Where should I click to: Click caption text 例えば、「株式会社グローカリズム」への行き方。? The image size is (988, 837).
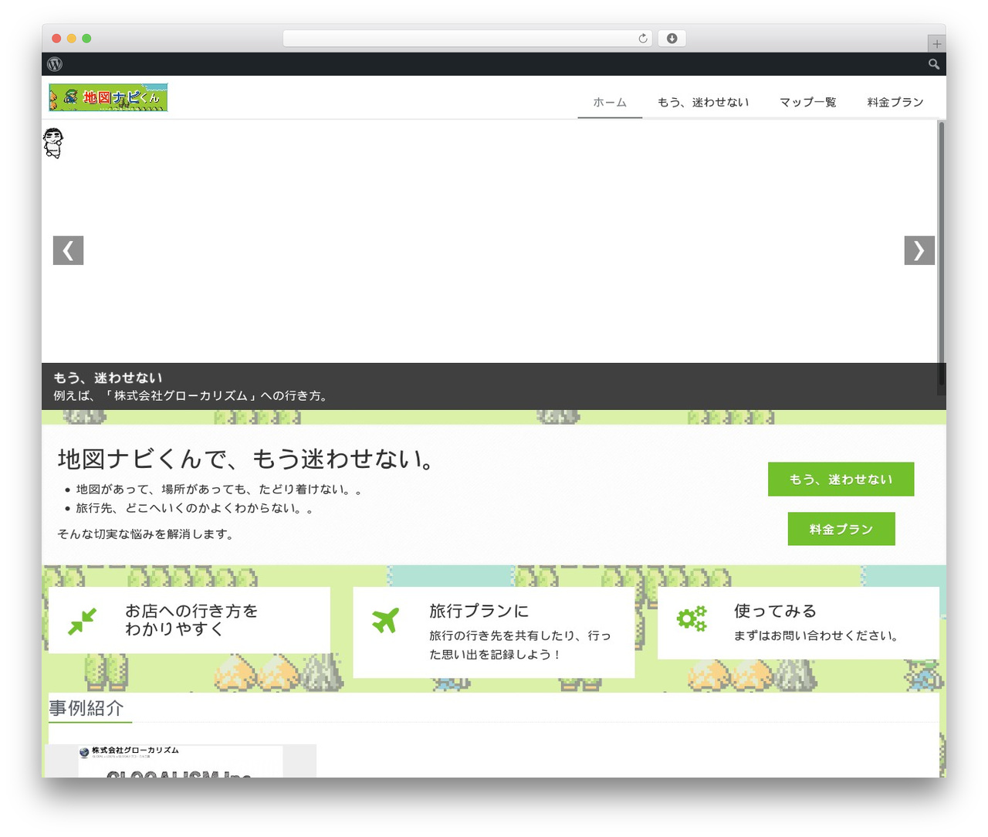pos(192,395)
